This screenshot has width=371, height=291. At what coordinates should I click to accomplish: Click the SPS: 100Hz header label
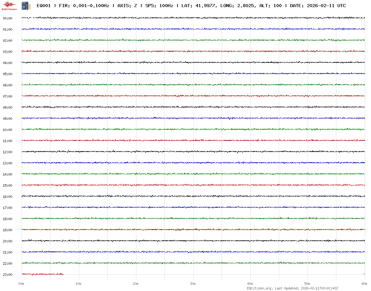[x=159, y=6]
